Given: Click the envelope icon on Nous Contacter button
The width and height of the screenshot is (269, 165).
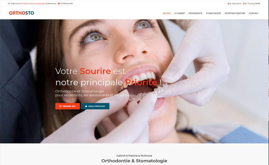Looking at the screenshot, I should (86, 106).
